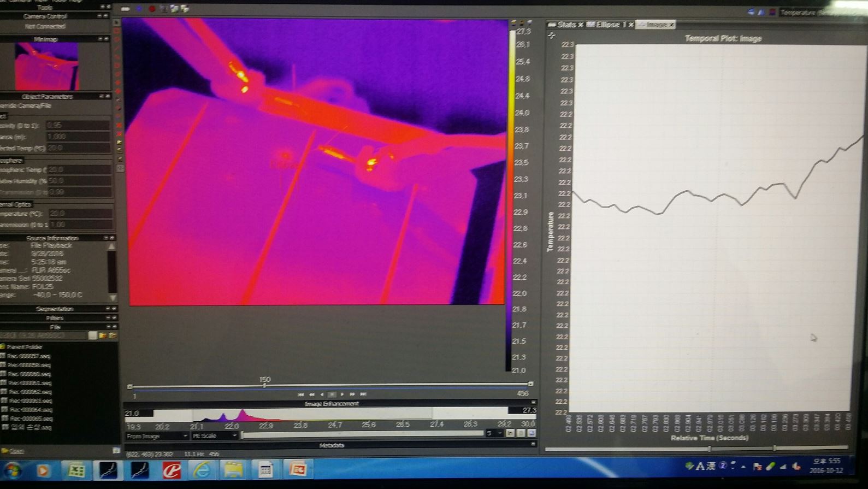The width and height of the screenshot is (868, 489).
Task: Open the PE Scale dropdown
Action: pyautogui.click(x=215, y=435)
